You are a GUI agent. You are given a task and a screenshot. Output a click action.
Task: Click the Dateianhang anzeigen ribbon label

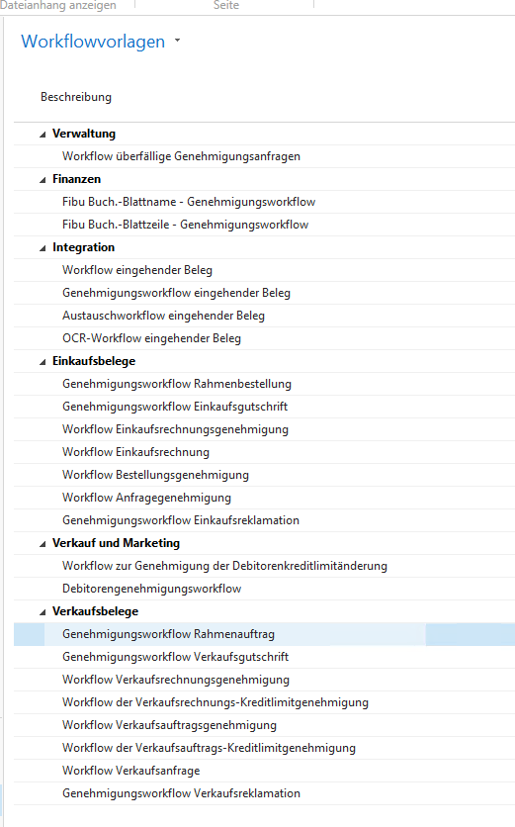coord(58,5)
